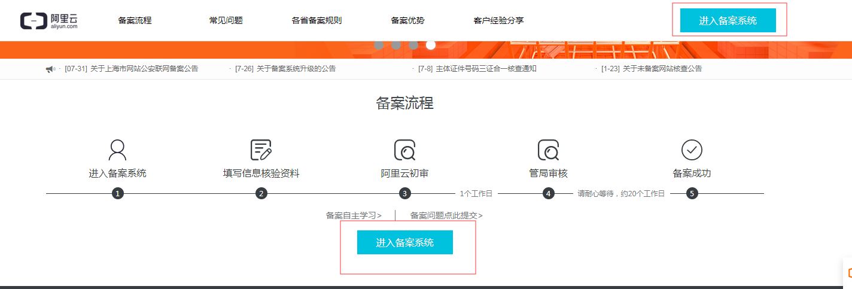852x289 pixels.
Task: Click the magnifier icon above 阿里云初审
Action: [x=404, y=150]
